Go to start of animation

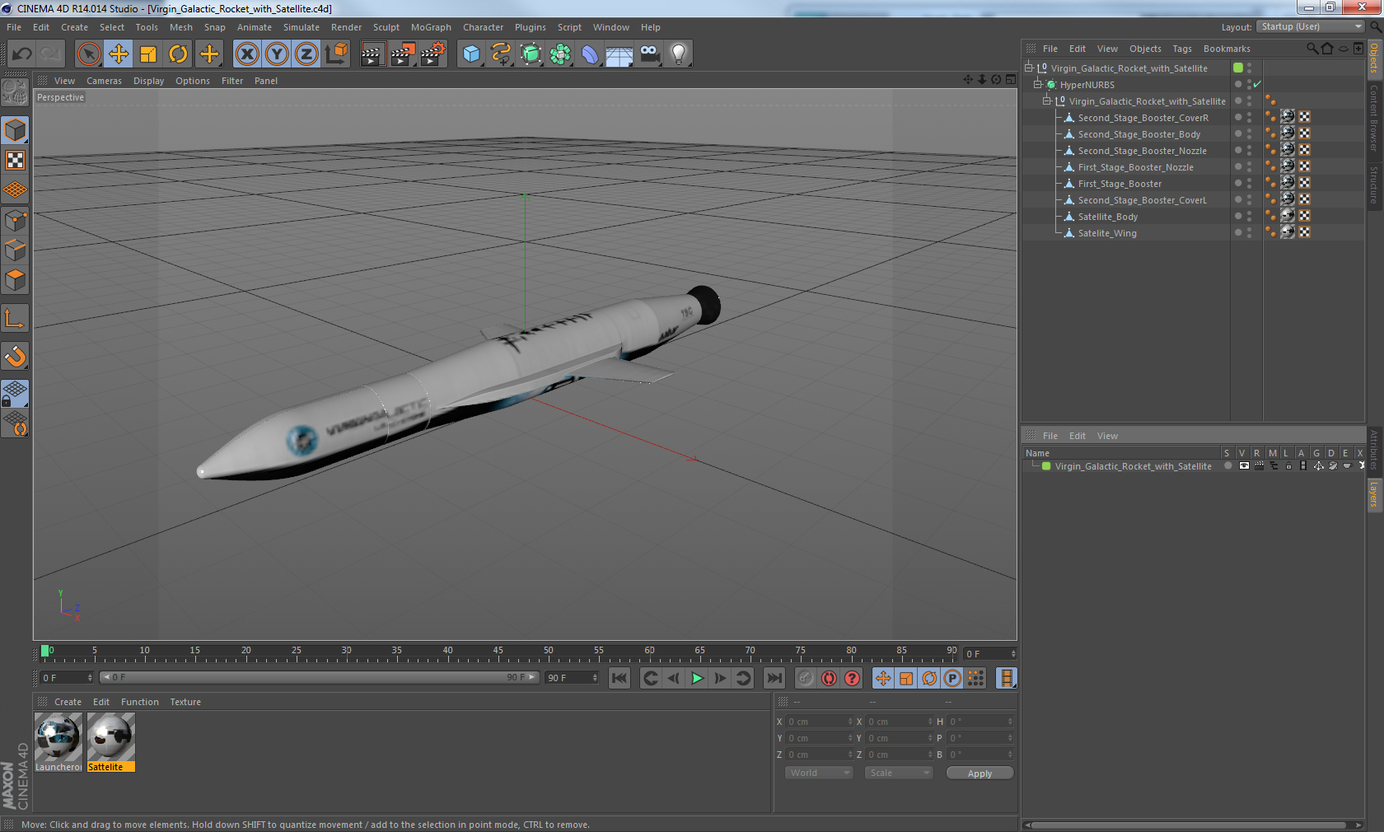[620, 678]
